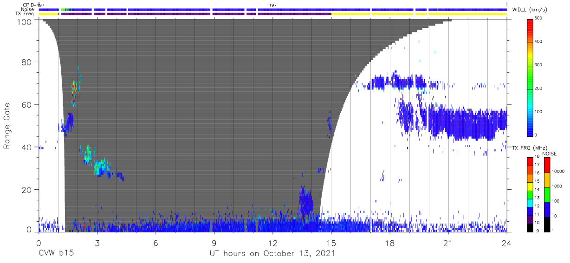Click the "Range Gate" y-axis title
Image resolution: width=570 pixels, height=263 pixels.
point(7,126)
